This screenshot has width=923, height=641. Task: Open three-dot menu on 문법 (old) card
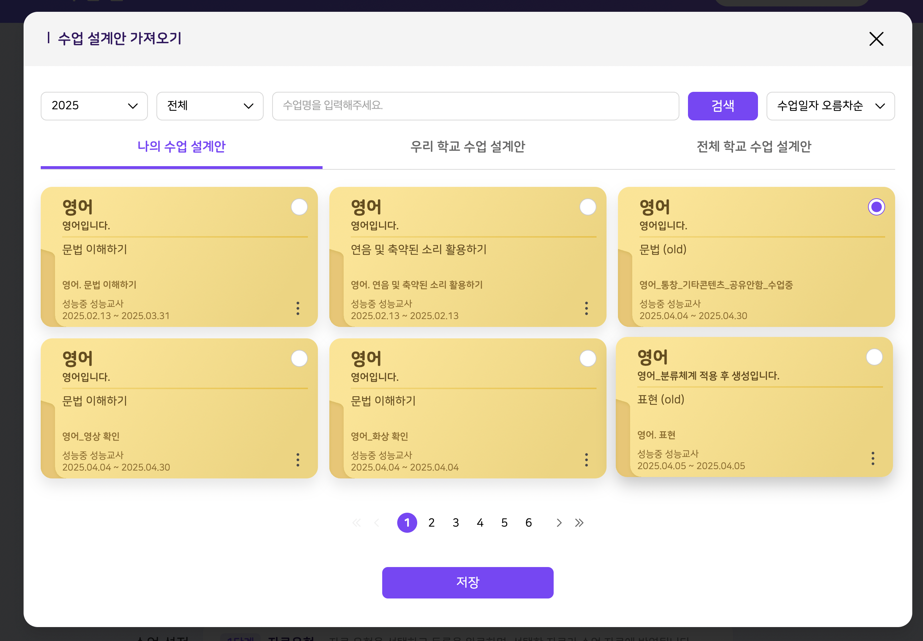coord(875,308)
